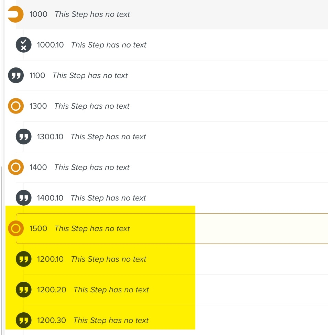Click the quote icon for step 1400.10
The width and height of the screenshot is (328, 335).
[23, 198]
